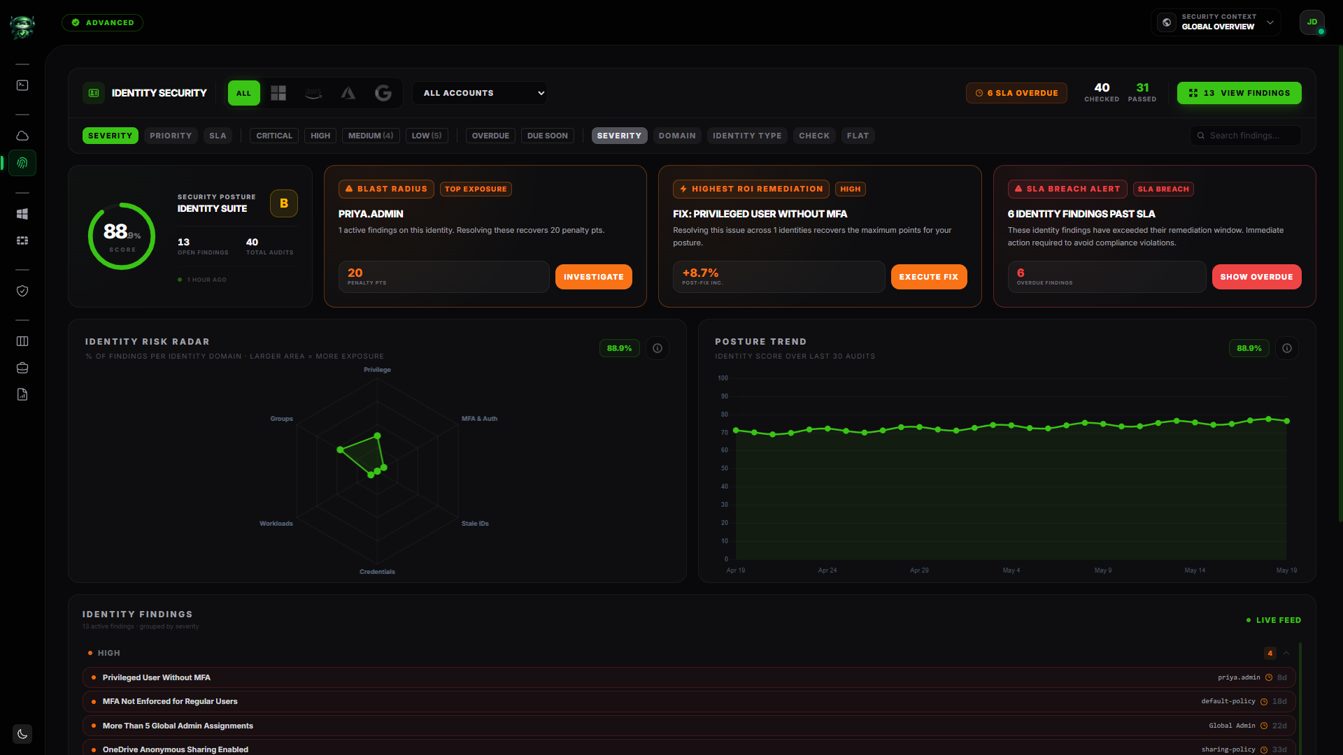Group findings by SEVERITY gray tab
The image size is (1343, 755).
pyautogui.click(x=619, y=136)
